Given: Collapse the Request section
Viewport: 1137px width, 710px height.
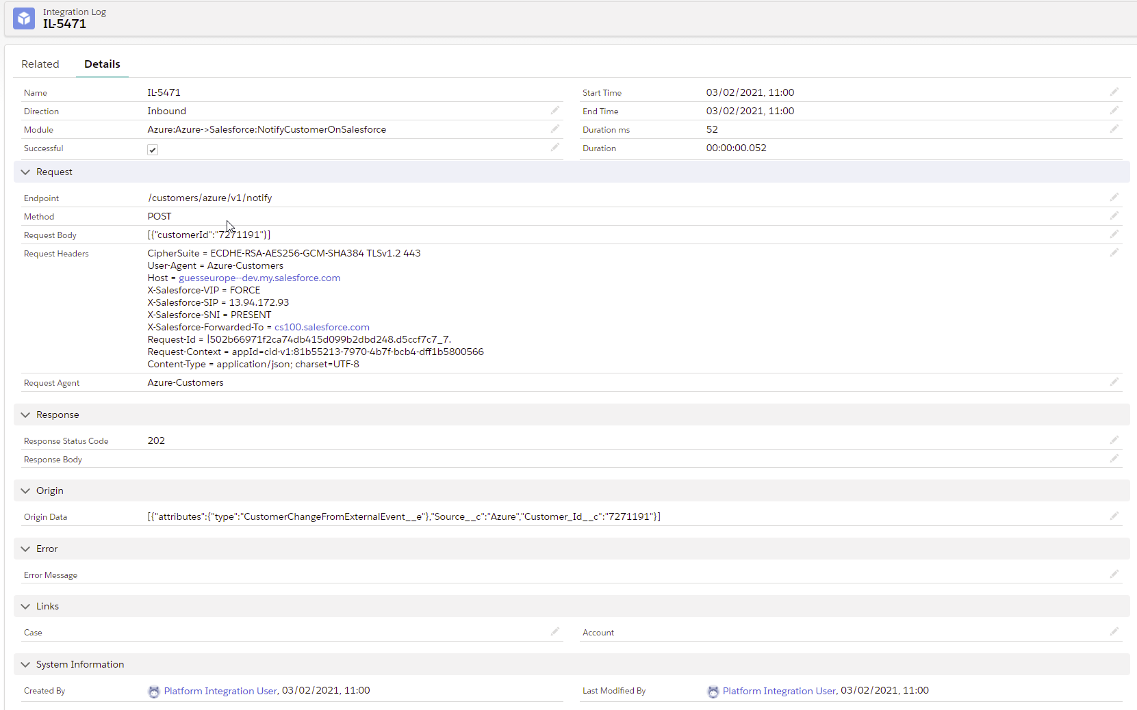Looking at the screenshot, I should pos(25,172).
